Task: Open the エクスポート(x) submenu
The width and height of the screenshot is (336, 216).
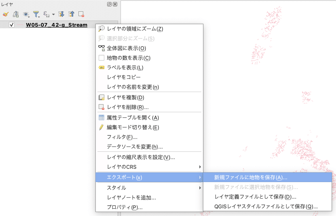Action: pos(149,177)
